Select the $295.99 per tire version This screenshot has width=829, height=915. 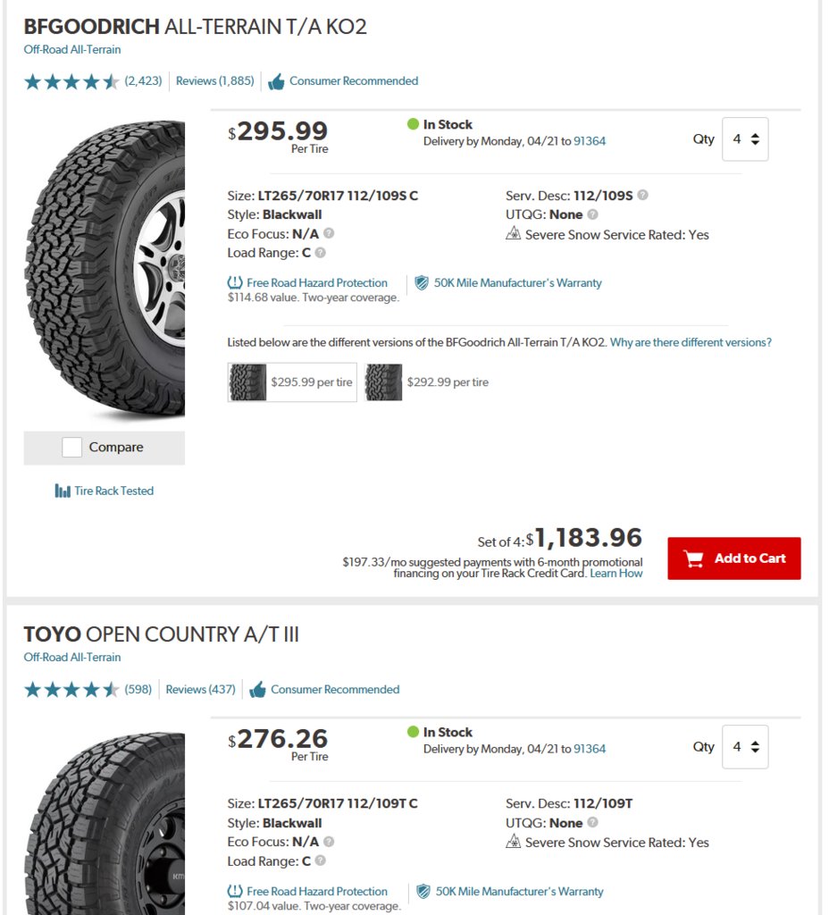[x=292, y=382]
